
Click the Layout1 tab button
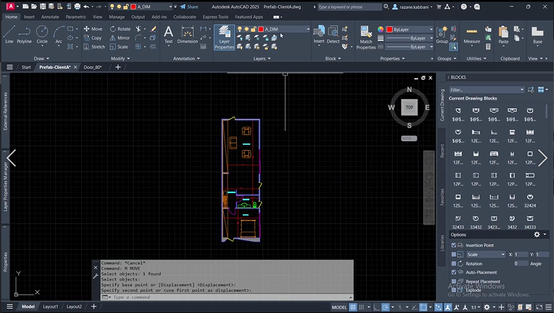click(x=50, y=307)
